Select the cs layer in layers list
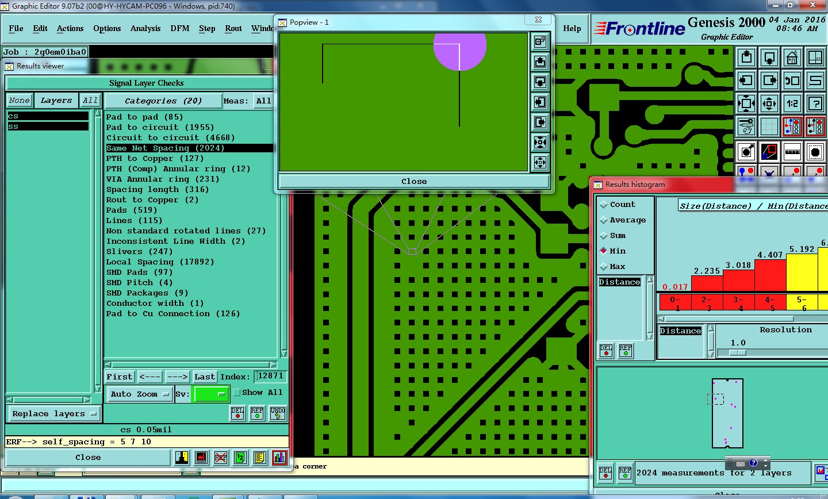828x499 pixels. (48, 116)
